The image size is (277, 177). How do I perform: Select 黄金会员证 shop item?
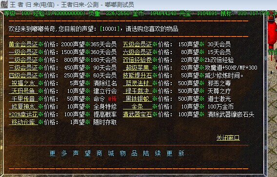pyautogui.click(x=23, y=44)
